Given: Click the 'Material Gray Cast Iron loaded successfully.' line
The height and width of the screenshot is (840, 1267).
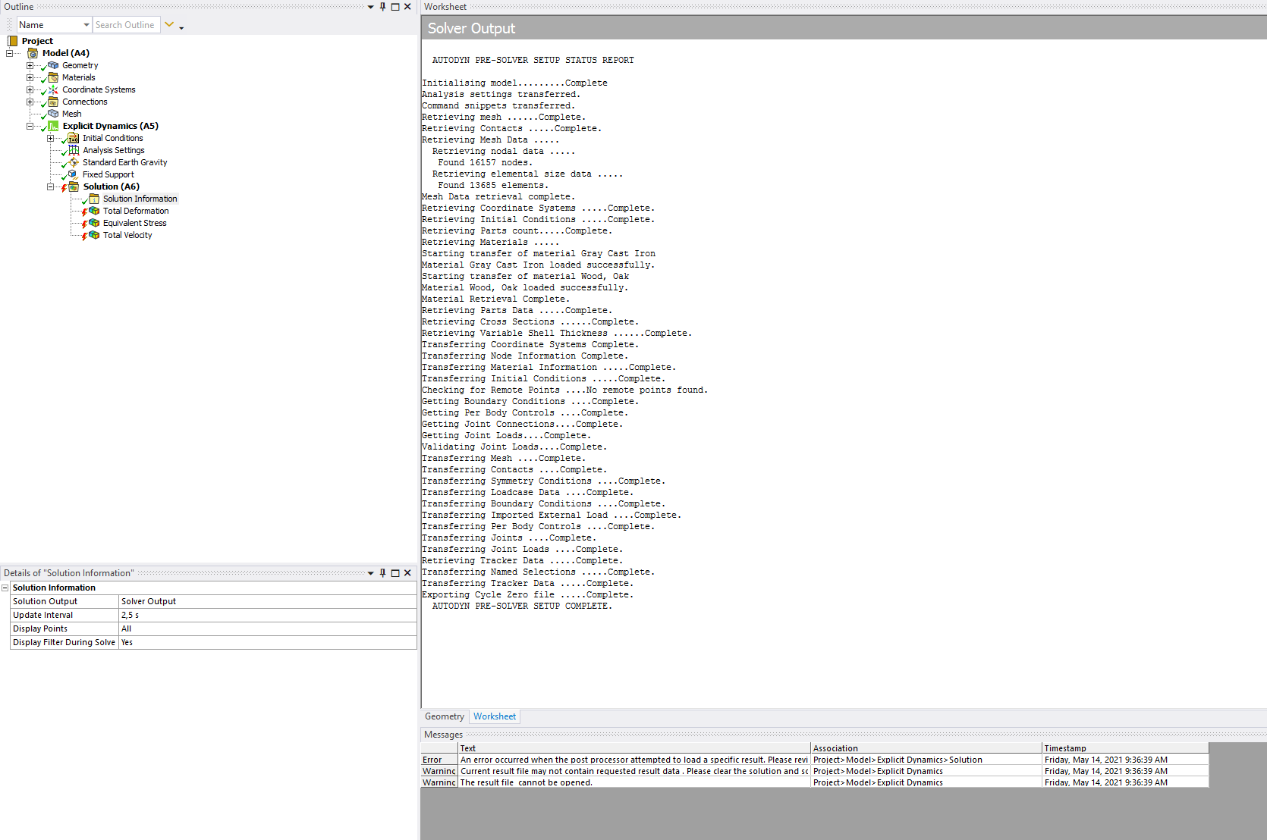Looking at the screenshot, I should click(x=539, y=265).
